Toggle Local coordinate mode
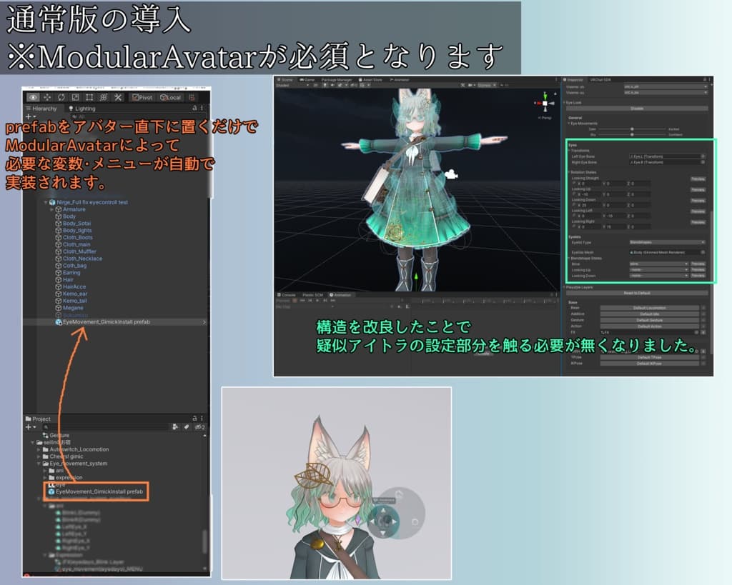Screen dimensions: 732x585 pyautogui.click(x=170, y=98)
